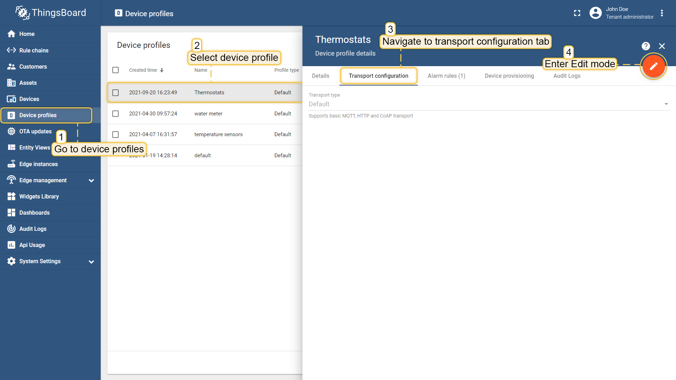
Task: Toggle fullscreen mode icon in header
Action: click(577, 13)
